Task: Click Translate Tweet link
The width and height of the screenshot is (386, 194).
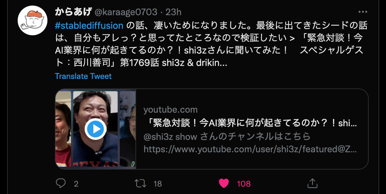Action: (83, 76)
